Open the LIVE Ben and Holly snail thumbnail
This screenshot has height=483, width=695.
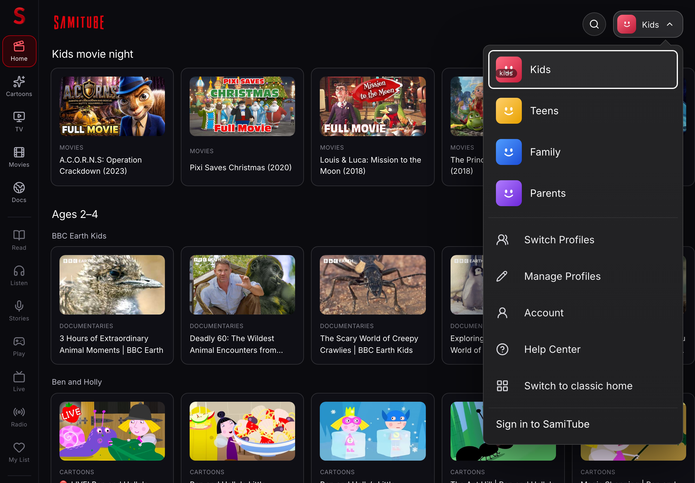pyautogui.click(x=112, y=431)
